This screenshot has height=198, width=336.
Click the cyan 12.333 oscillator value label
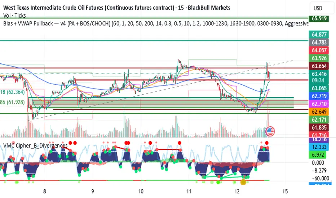pos(319,147)
